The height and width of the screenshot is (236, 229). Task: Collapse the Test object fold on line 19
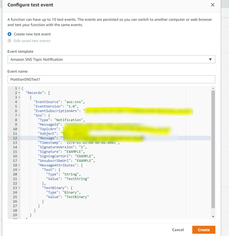(x=19, y=170)
